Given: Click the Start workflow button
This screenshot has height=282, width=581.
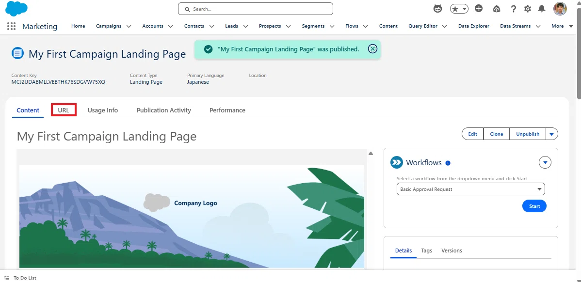Looking at the screenshot, I should click(x=534, y=206).
